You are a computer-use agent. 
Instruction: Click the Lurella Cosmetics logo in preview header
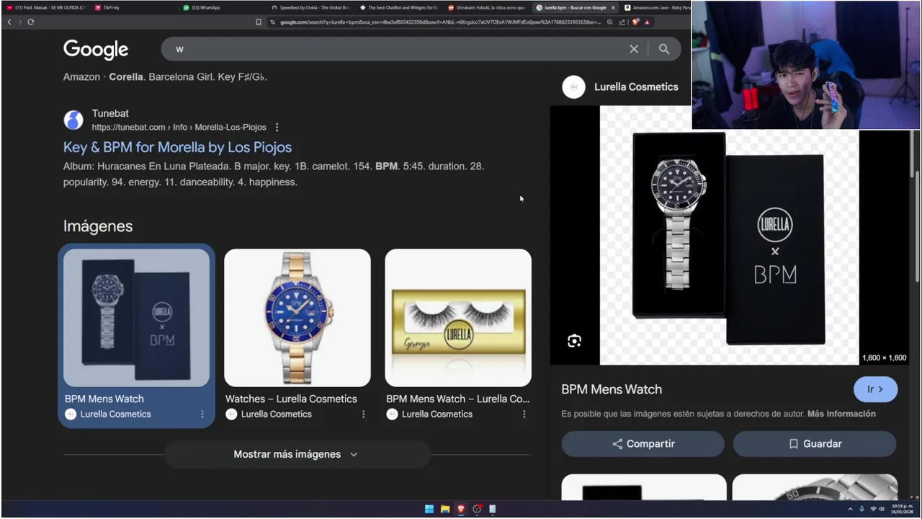[573, 87]
